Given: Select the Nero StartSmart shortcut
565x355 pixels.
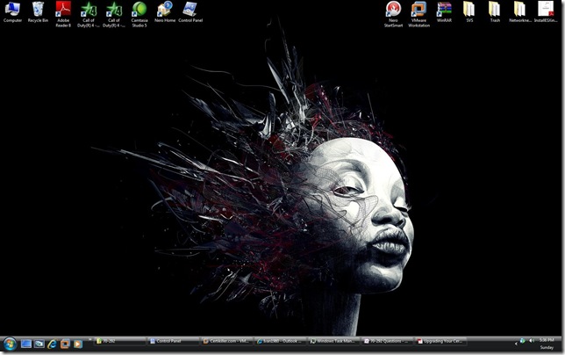Looking at the screenshot, I should (x=393, y=14).
